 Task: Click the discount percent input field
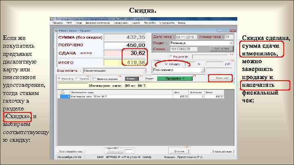coord(190,64)
